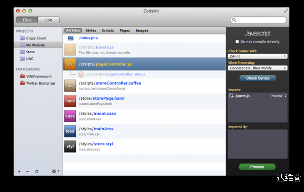
Task: Click the cs icon for storeController.coffee
Action: point(70,86)
